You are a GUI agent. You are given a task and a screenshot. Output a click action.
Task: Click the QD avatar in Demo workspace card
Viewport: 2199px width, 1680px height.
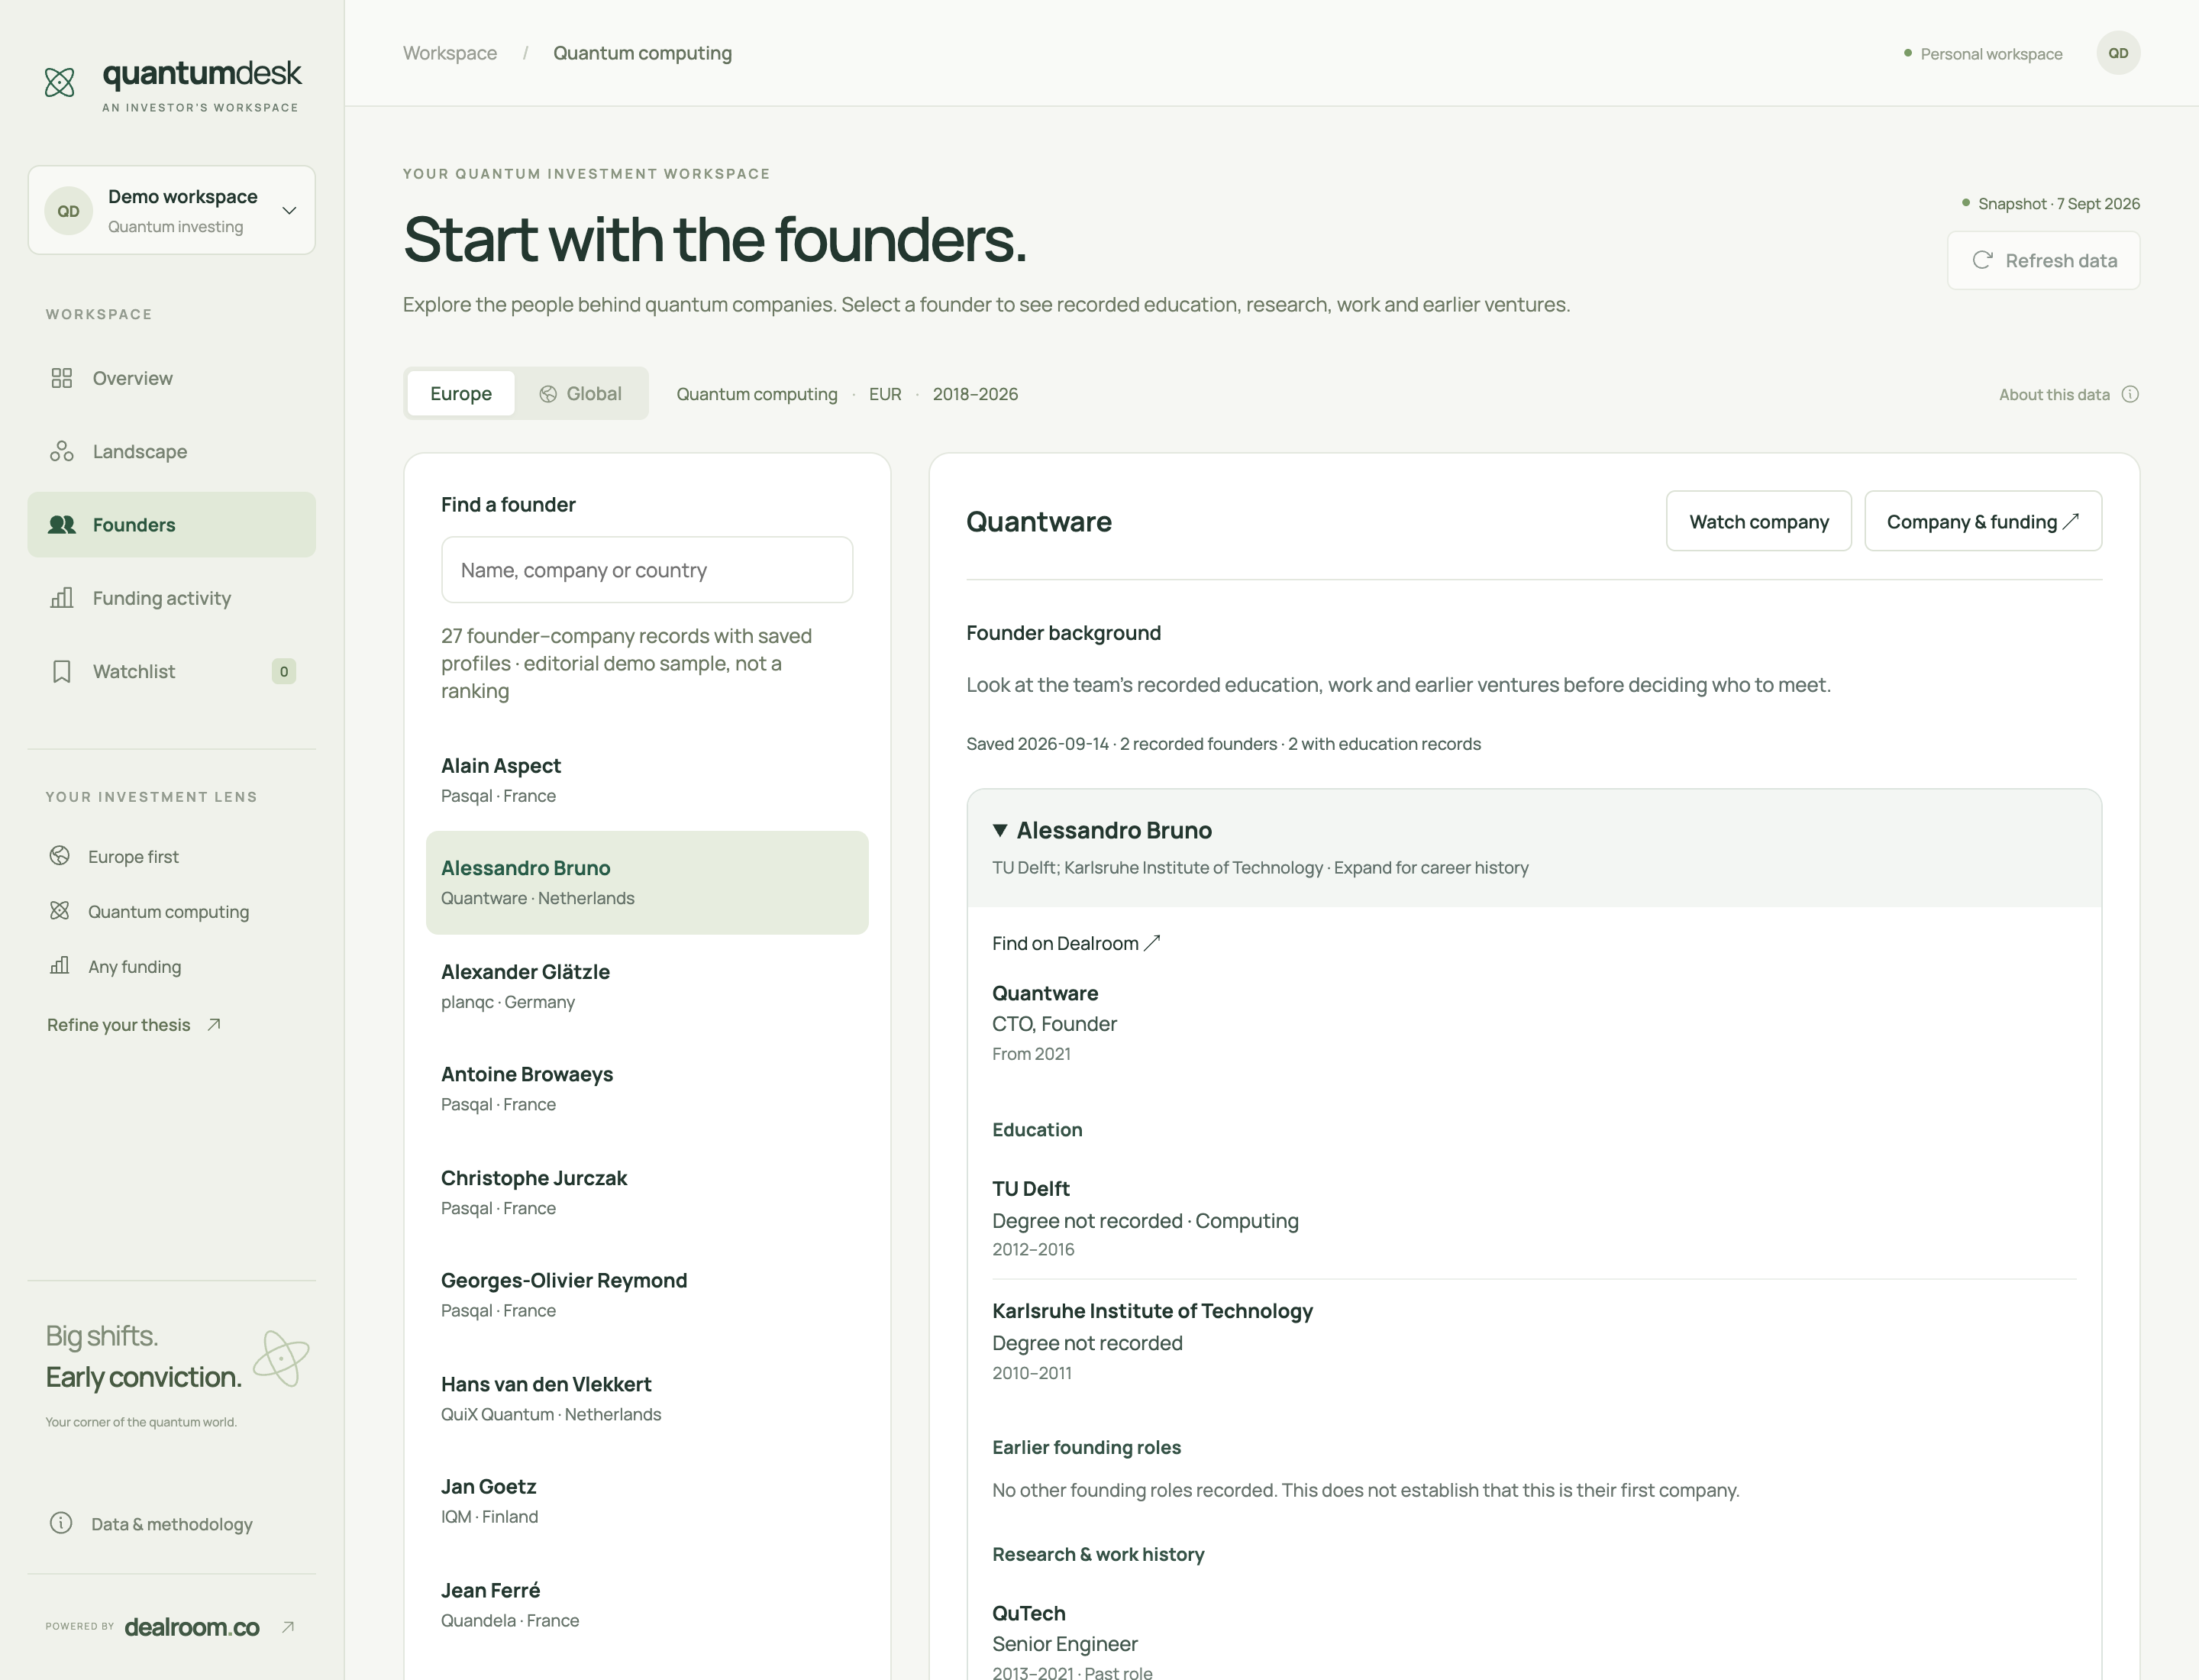point(68,211)
